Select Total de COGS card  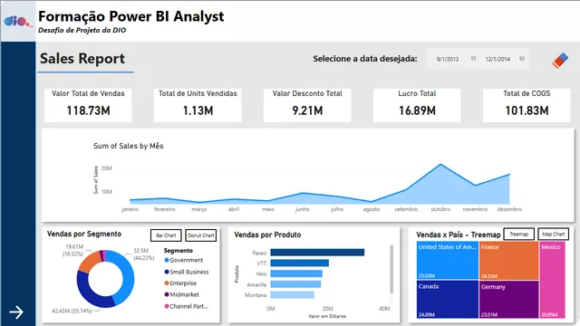coord(527,105)
